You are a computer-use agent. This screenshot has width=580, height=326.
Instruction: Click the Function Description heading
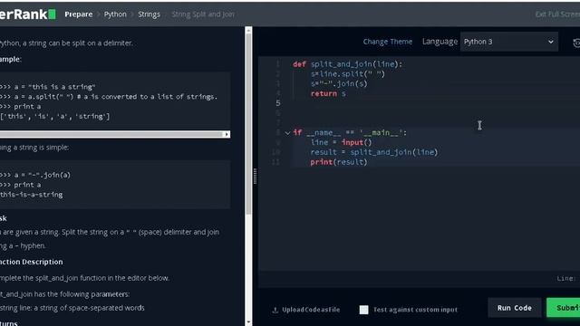pos(32,262)
